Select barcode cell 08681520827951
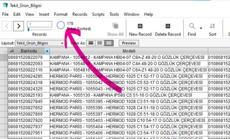This screenshot has height=139, width=230. (29, 133)
